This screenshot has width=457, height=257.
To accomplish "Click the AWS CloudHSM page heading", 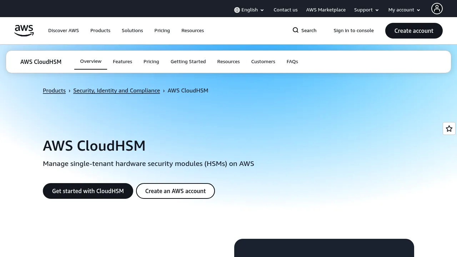I will click(x=94, y=146).
